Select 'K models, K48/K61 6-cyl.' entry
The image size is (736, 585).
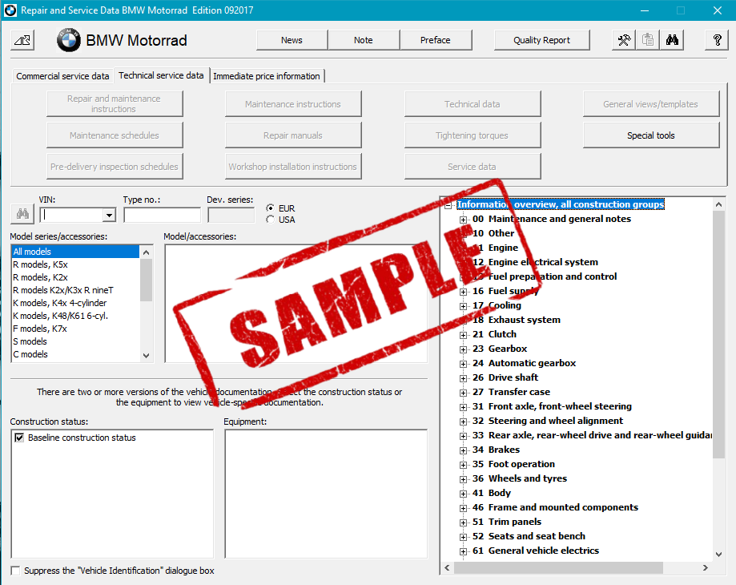pyautogui.click(x=75, y=316)
